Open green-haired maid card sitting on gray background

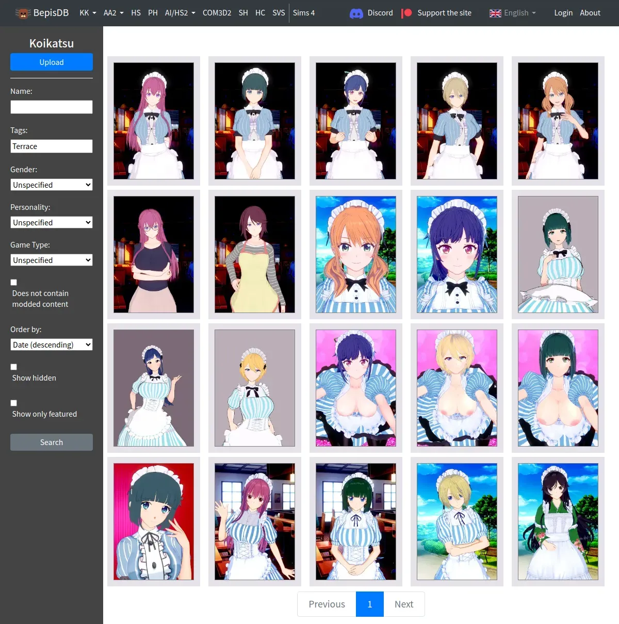[558, 254]
